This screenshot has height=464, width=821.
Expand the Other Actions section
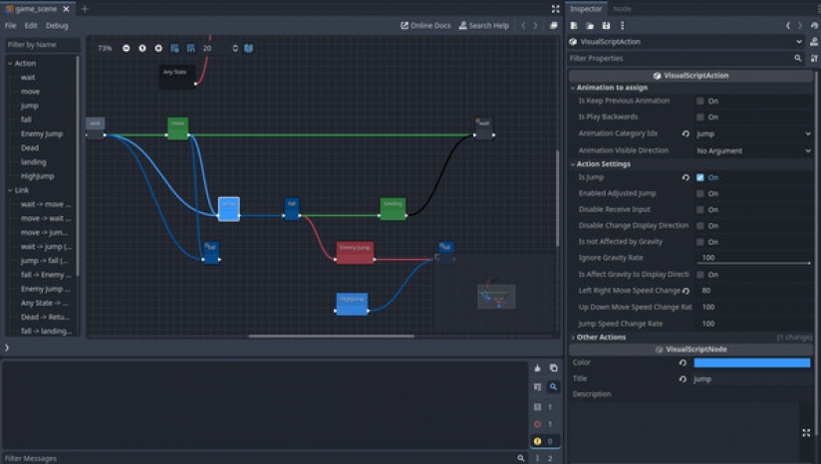pos(601,338)
